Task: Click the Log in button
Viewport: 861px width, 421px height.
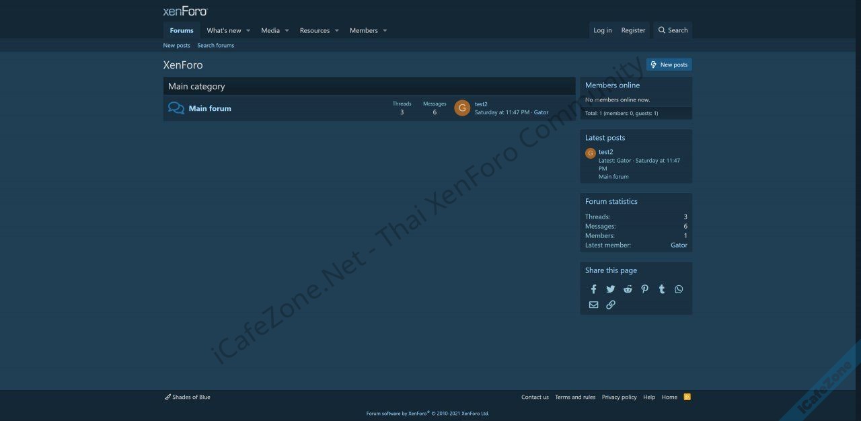Action: [603, 30]
